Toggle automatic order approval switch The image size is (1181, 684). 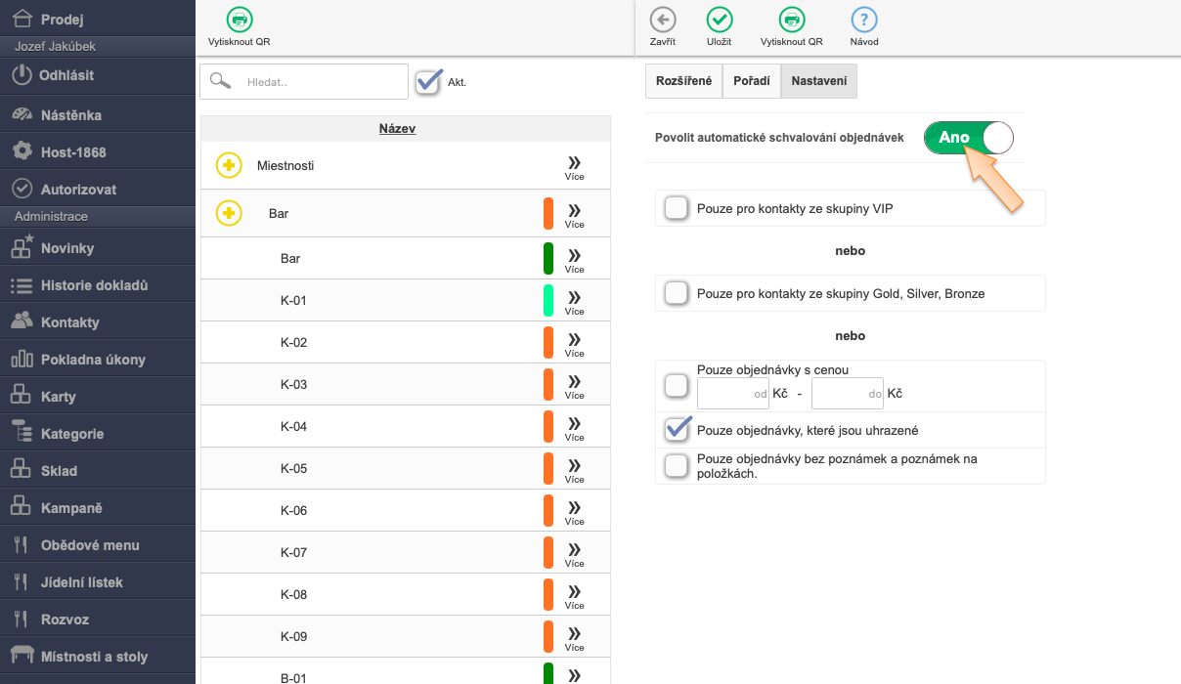pyautogui.click(x=968, y=138)
